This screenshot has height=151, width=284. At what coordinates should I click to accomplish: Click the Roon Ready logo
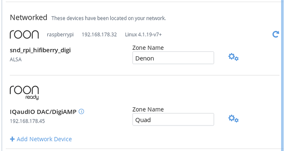tap(24, 93)
